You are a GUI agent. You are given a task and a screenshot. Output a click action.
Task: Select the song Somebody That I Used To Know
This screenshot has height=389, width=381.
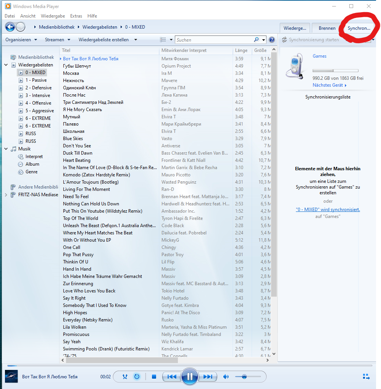click(95, 305)
